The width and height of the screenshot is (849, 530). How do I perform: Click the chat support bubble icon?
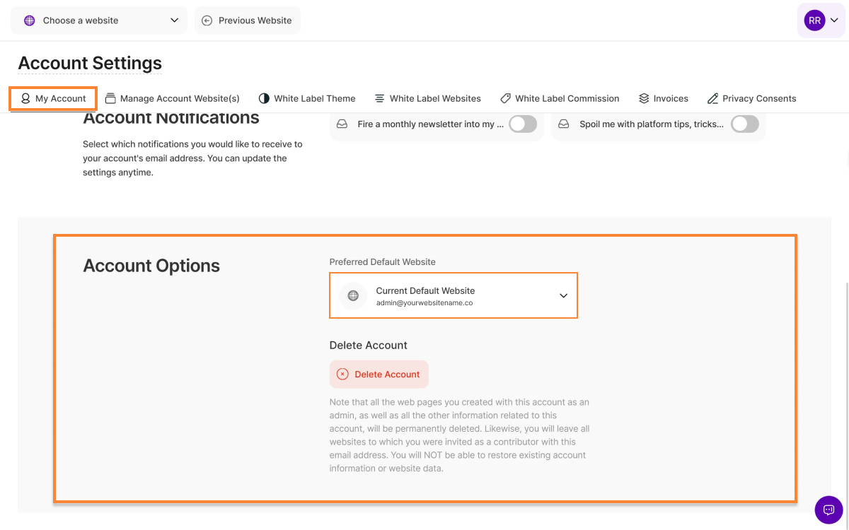coord(828,510)
